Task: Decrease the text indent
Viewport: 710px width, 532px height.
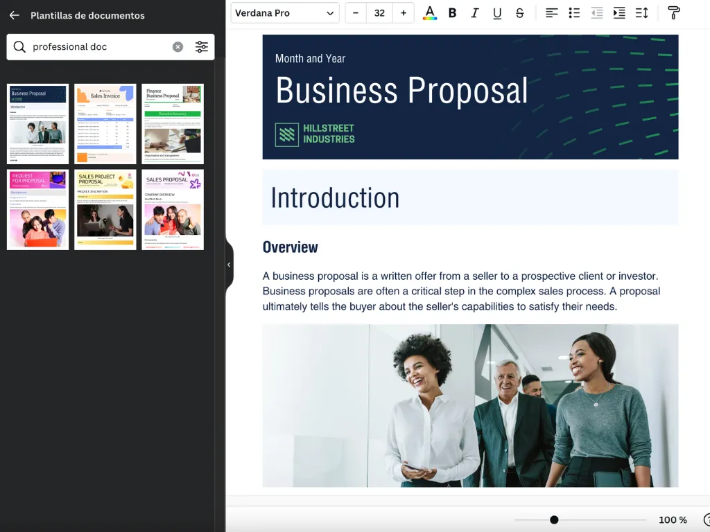Action: pyautogui.click(x=597, y=13)
